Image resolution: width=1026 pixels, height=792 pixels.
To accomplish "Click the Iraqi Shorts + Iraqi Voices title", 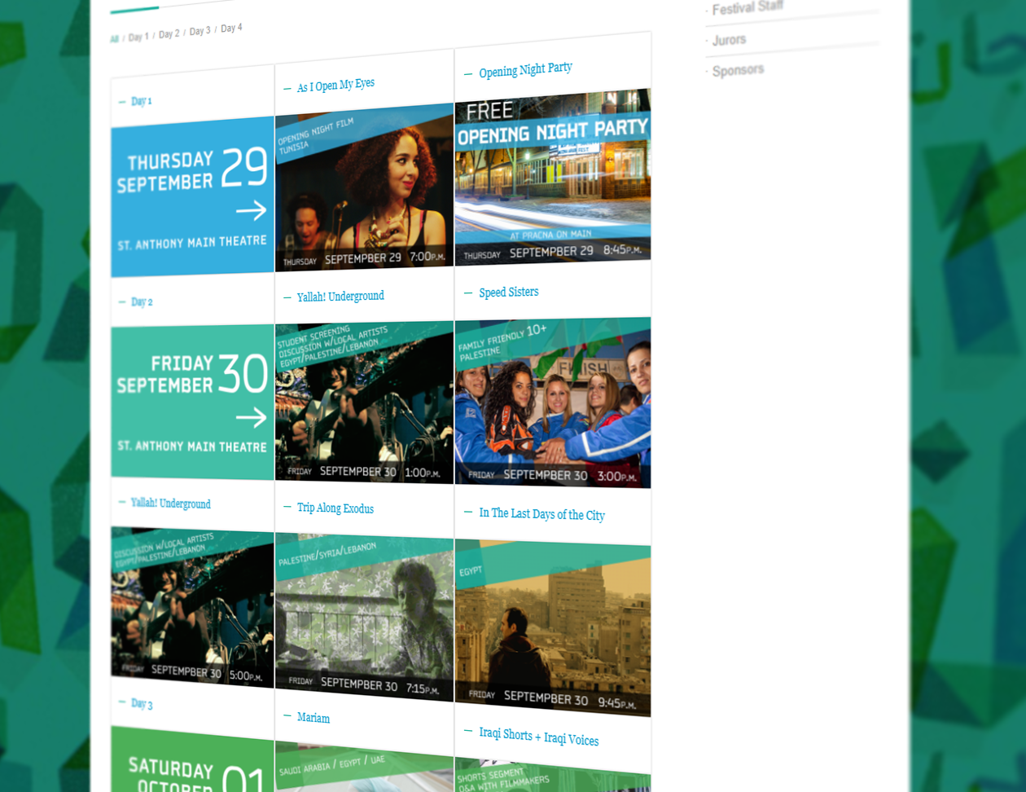I will 538,737.
